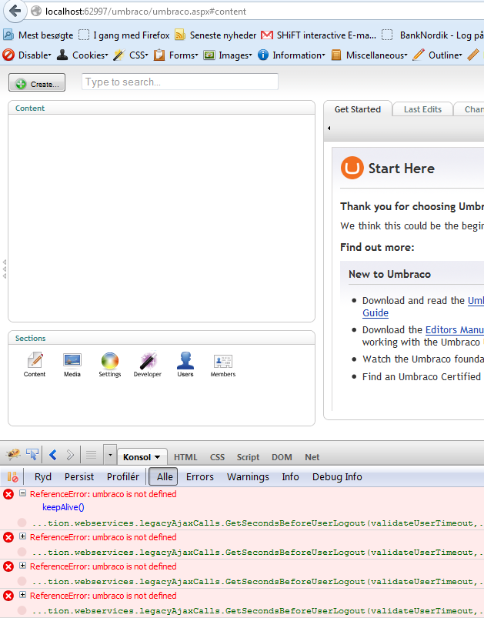484x628 pixels.
Task: Click the Type to search field
Action: [x=180, y=82]
